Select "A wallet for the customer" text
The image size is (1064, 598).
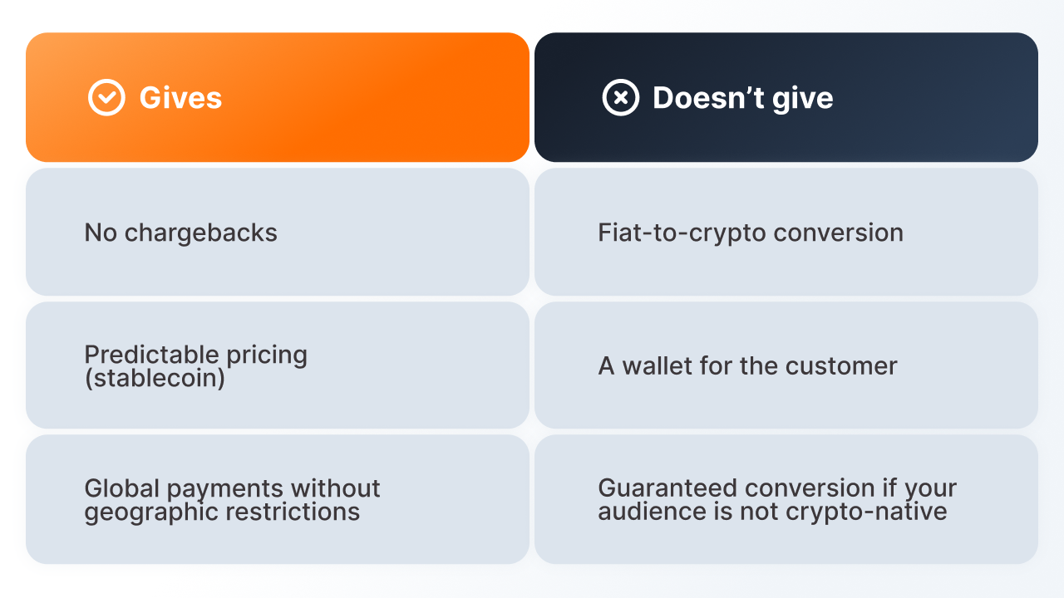[747, 366]
